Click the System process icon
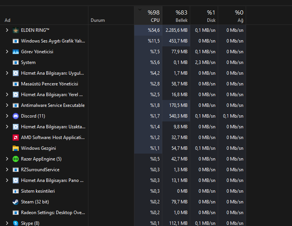Image resolution: width=292 pixels, height=226 pixels. (16, 62)
